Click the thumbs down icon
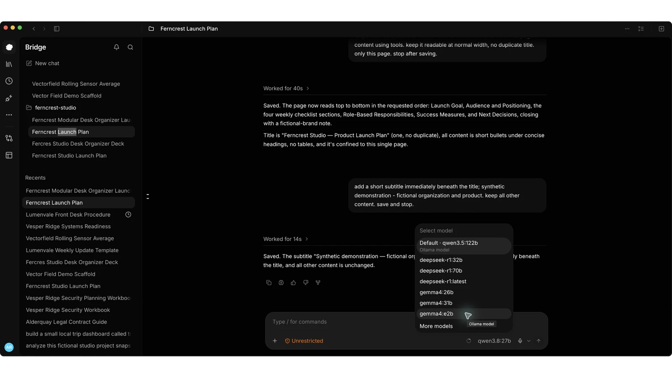The height and width of the screenshot is (378, 672). pyautogui.click(x=306, y=283)
